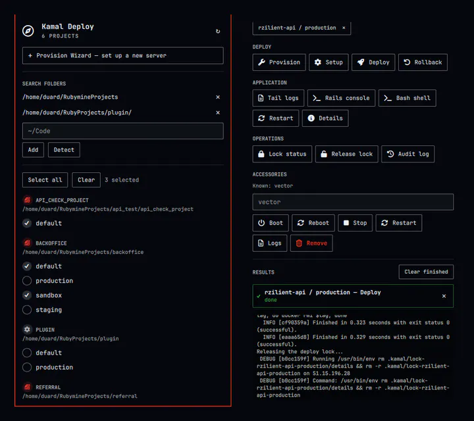Screen dimensions: 474x421
Task: Click the API_CHECK_PROJECT Rails project icon
Action: 27,200
